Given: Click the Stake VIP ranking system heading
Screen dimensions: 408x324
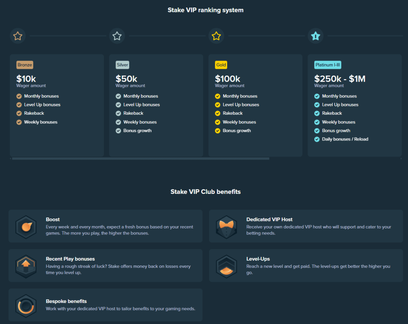Looking at the screenshot, I should pos(206,10).
